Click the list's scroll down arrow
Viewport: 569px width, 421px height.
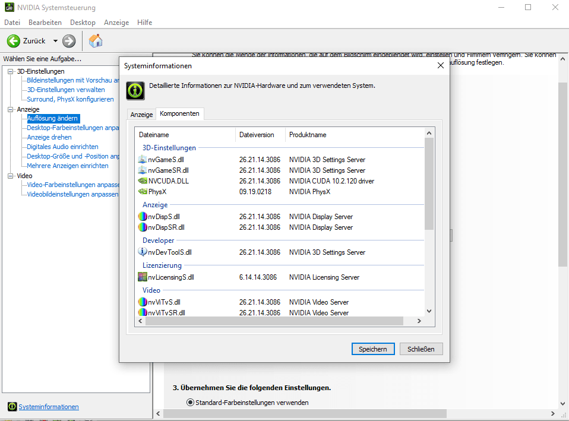[x=429, y=311]
